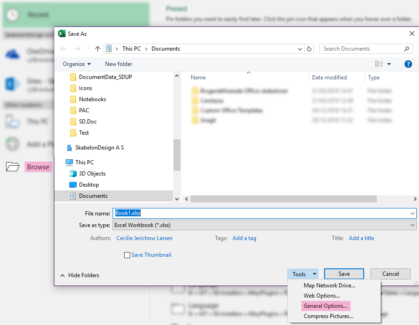This screenshot has height=325, width=419.
Task: Choose Compress Pictures from Tools menu
Action: coord(328,316)
